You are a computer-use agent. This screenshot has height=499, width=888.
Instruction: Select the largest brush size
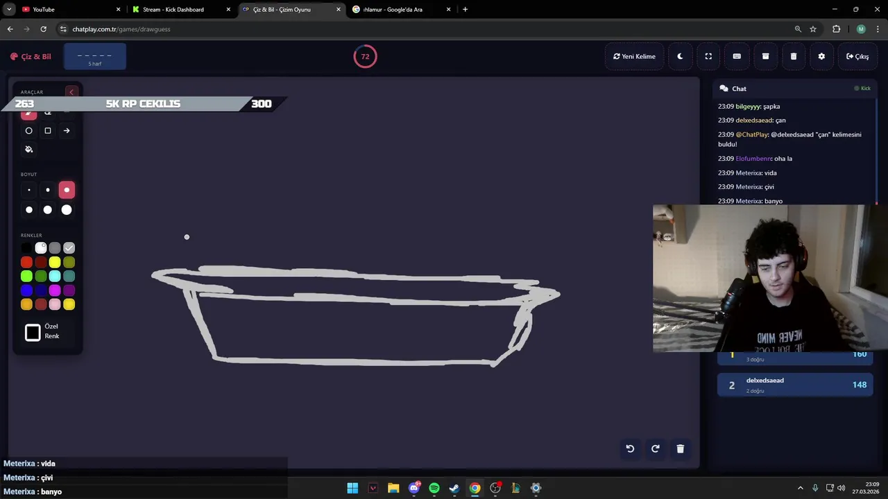click(67, 210)
